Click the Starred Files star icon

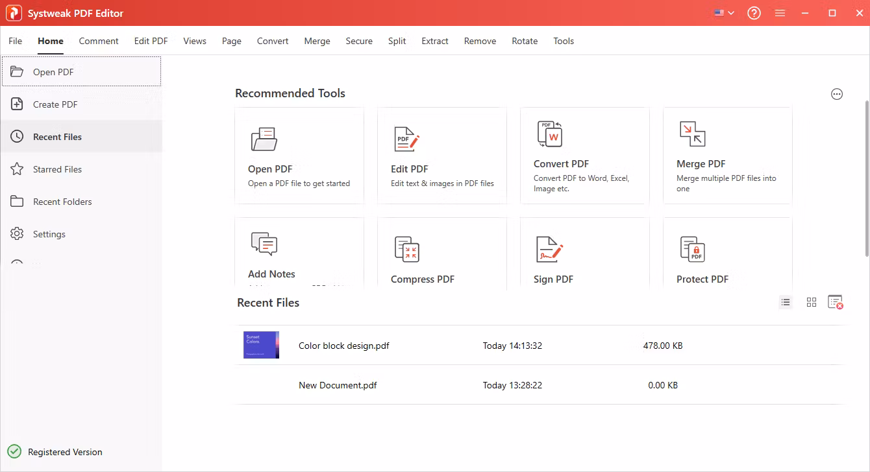point(17,169)
